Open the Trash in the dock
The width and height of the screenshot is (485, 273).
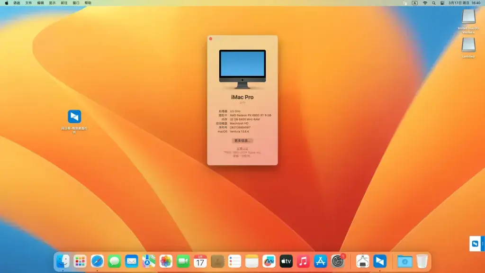(422, 262)
